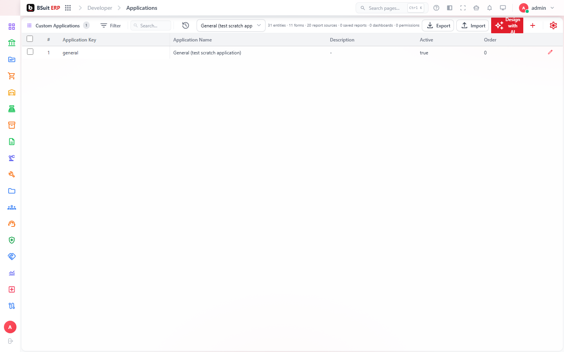Image resolution: width=564 pixels, height=352 pixels.
Task: Click the green document icon in sidebar
Action: (12, 142)
